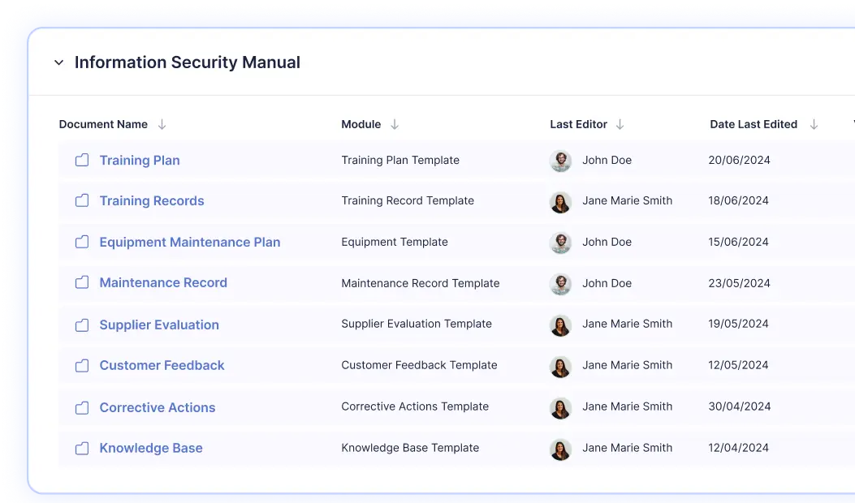Click the date 12/05/2024

click(x=738, y=365)
